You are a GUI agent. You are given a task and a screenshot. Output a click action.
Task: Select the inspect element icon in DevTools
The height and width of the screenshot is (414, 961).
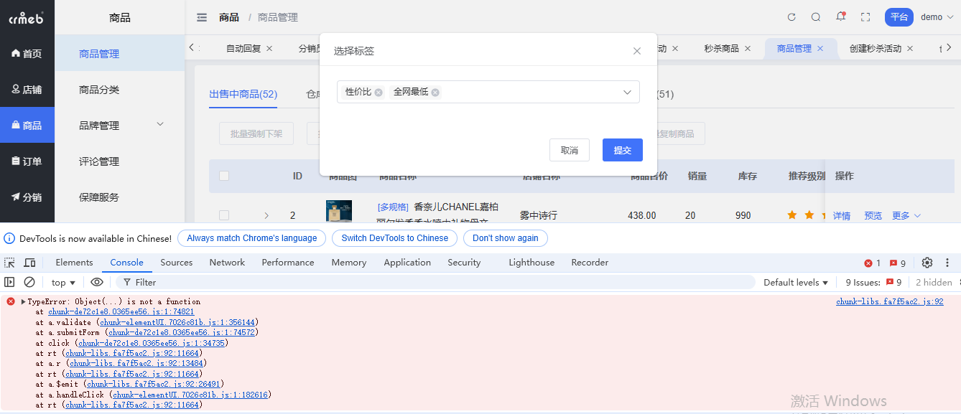(x=10, y=263)
